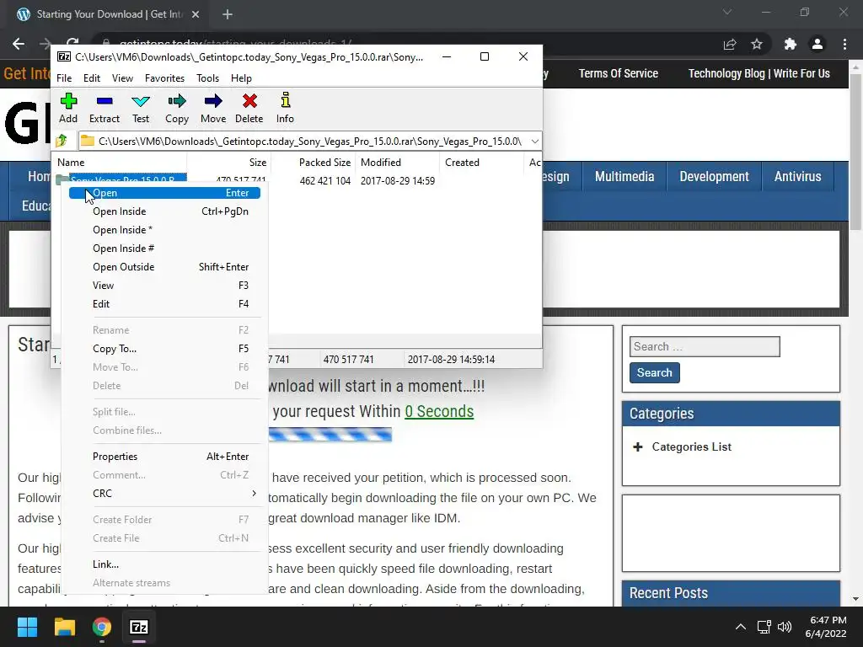Image resolution: width=863 pixels, height=647 pixels.
Task: Open Multimedia category on website
Action: tap(624, 177)
